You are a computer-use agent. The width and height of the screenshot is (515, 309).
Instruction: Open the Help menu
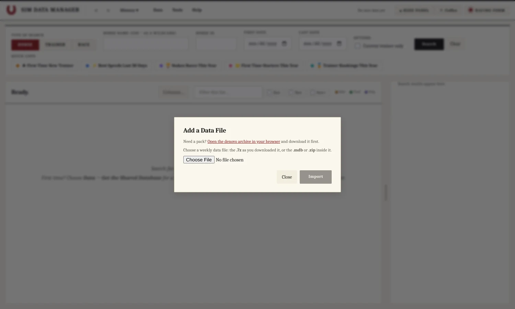point(197,10)
